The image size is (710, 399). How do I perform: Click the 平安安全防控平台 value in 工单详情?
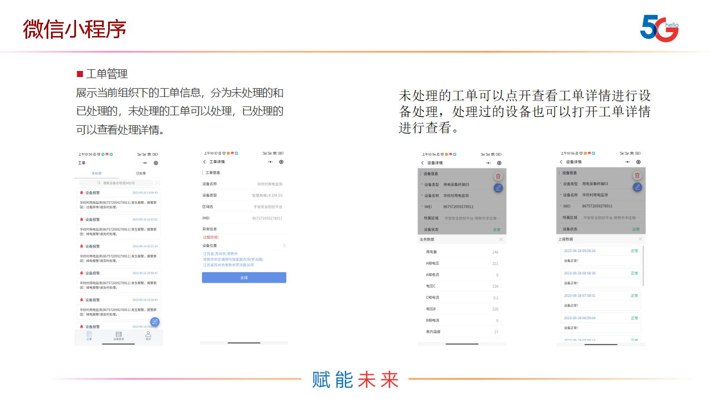click(268, 207)
